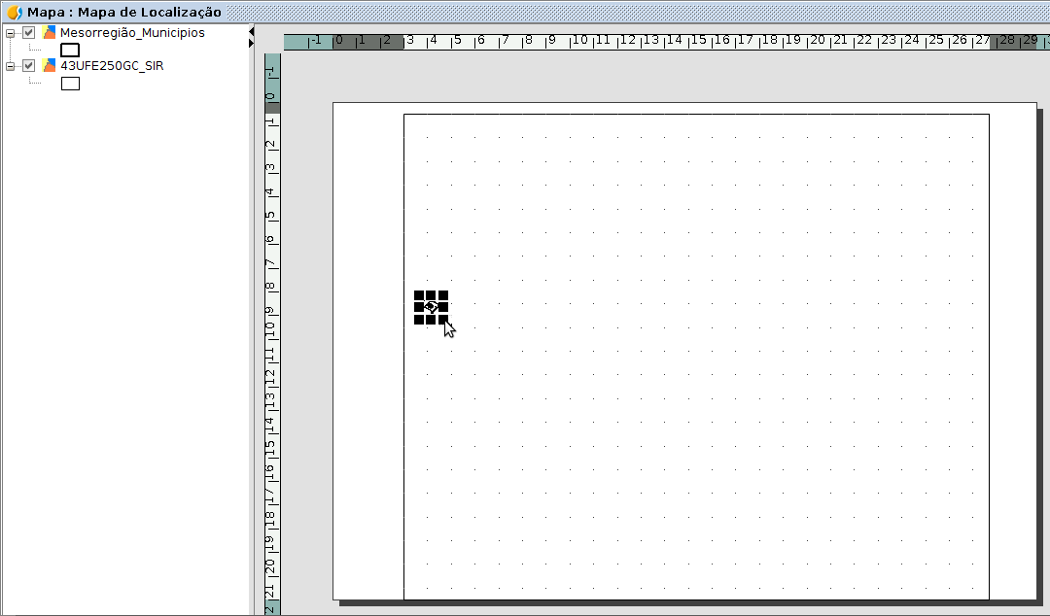The height and width of the screenshot is (616, 1050).
Task: Collapse the 43UFE250GC_SIR tree node
Action: coord(11,66)
